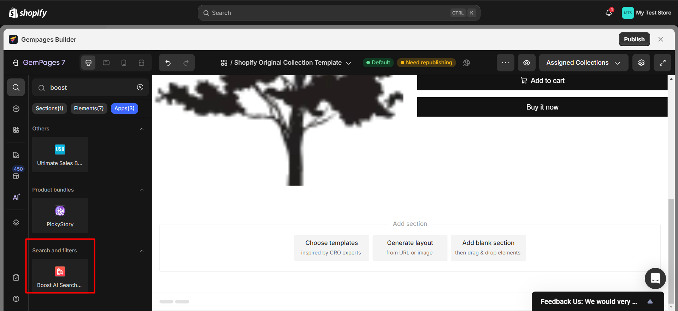
Task: Switch to the Elements(7) filter tab
Action: [89, 108]
